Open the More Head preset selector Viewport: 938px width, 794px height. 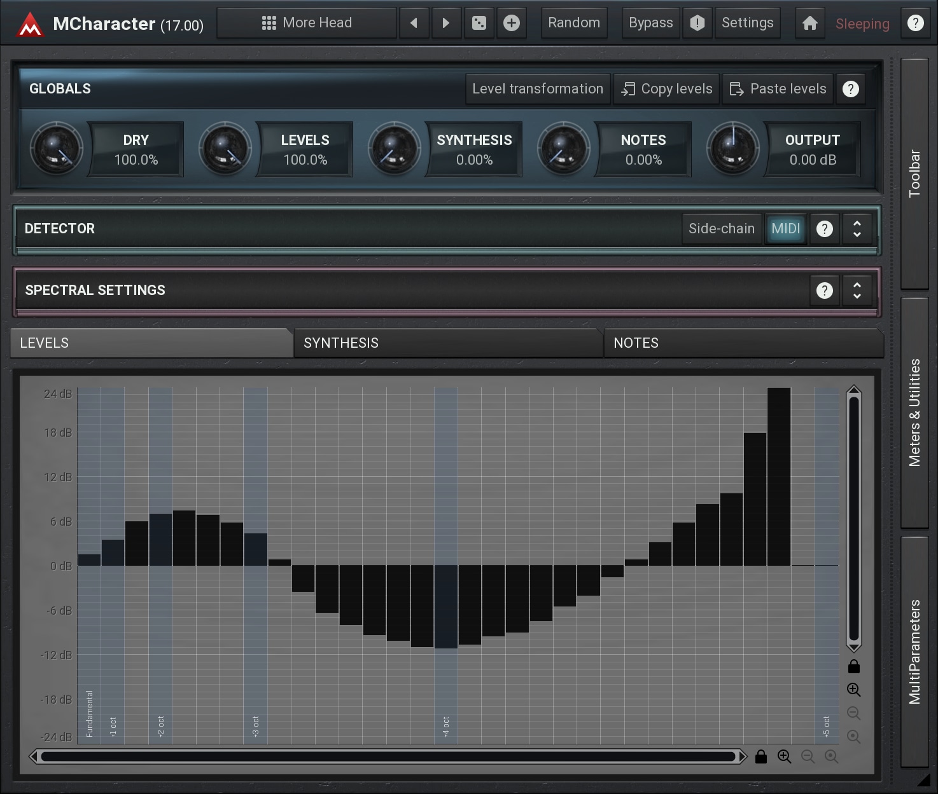tap(307, 24)
